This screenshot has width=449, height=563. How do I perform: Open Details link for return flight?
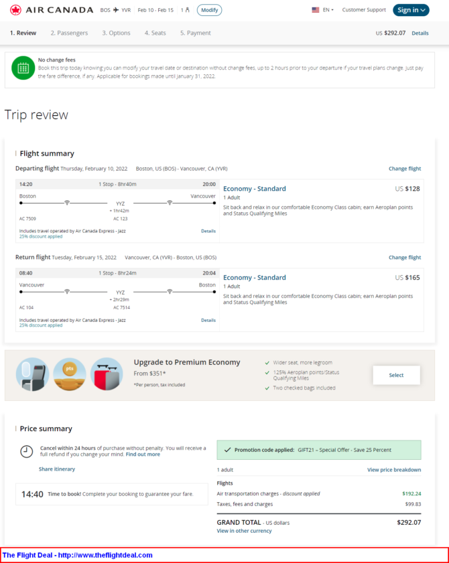click(x=208, y=320)
